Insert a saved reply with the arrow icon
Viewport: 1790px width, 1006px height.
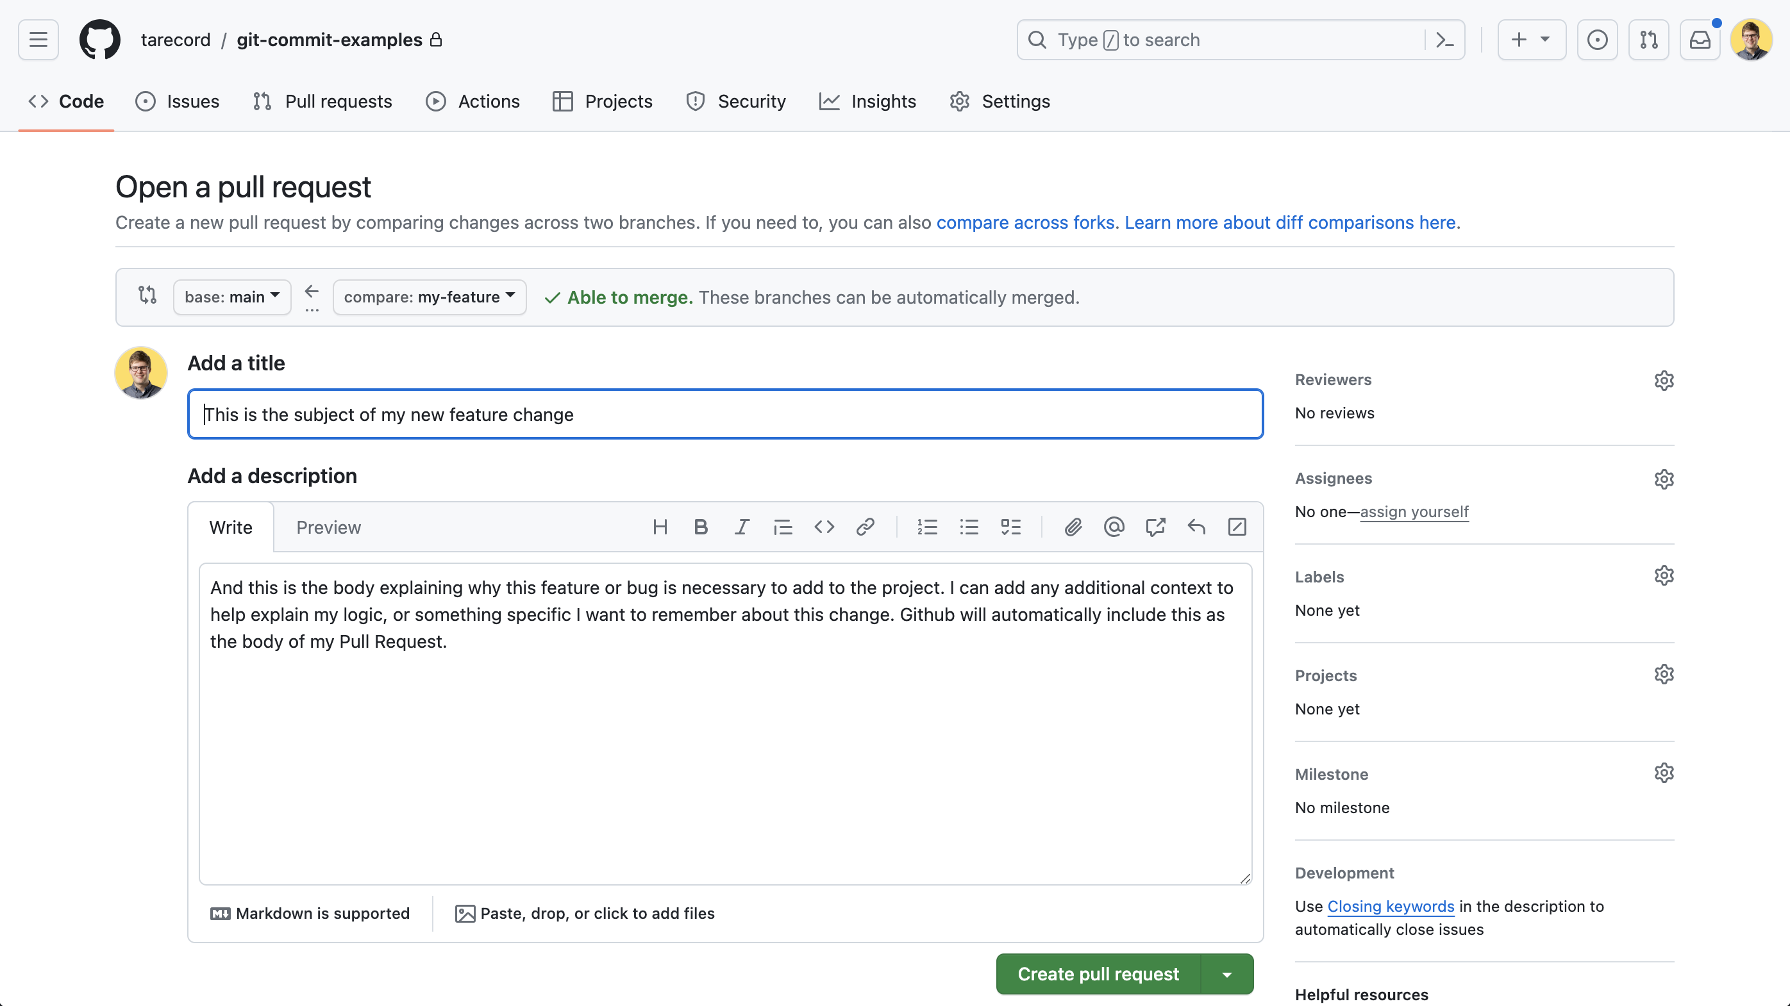[x=1196, y=527]
